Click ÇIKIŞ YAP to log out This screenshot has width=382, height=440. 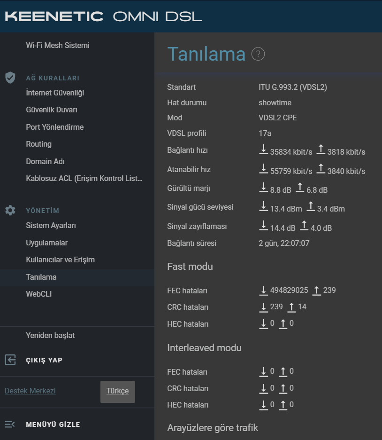click(44, 360)
